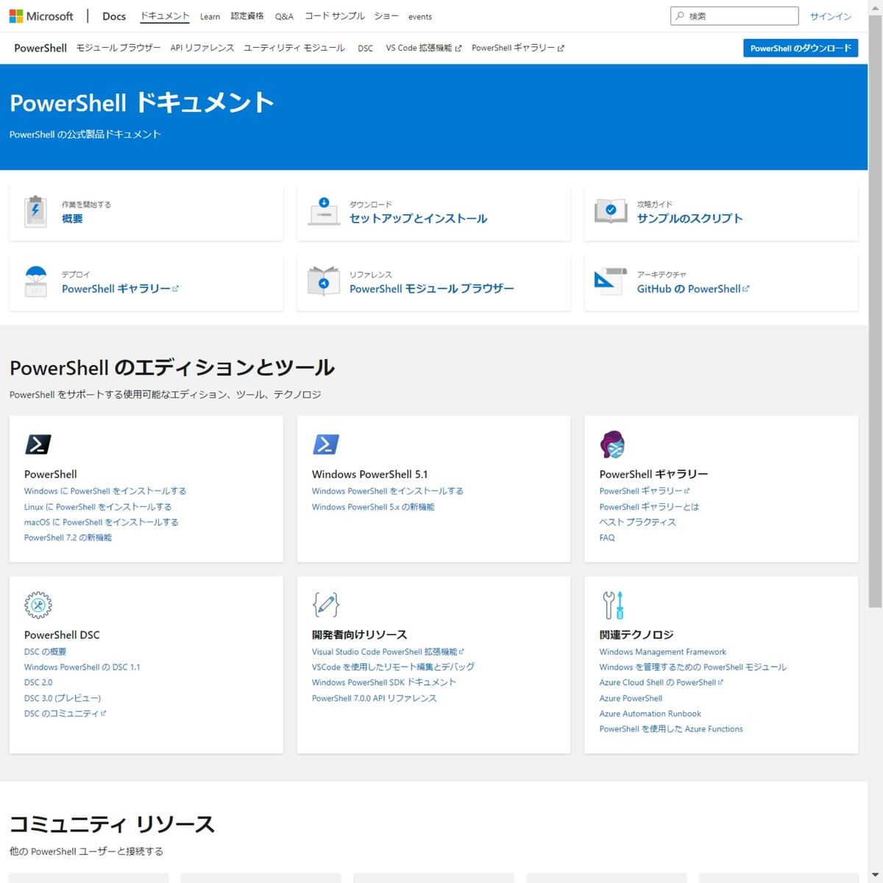
Task: Open Windows Management Framework link
Action: 663,651
